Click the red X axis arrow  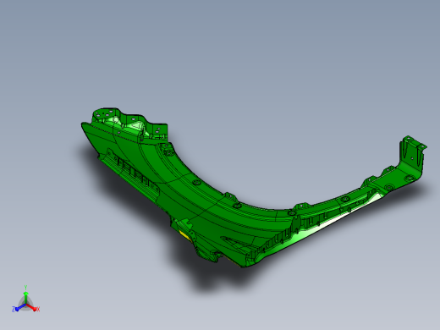pyautogui.click(x=32, y=307)
